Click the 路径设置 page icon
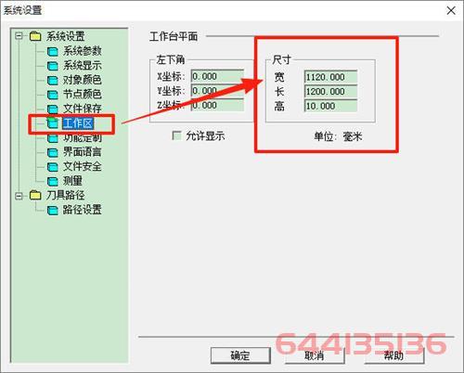This screenshot has height=373, width=464. coord(53,211)
